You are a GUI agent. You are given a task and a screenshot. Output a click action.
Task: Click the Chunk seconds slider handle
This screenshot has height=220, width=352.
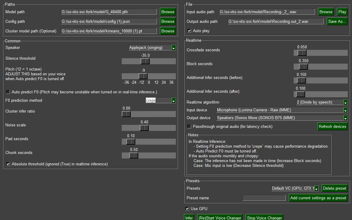[133, 155]
